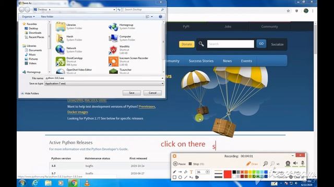Viewport: 334px width, 187px height.
Task: Click the refresh button beside address bar
Action: point(119,9)
